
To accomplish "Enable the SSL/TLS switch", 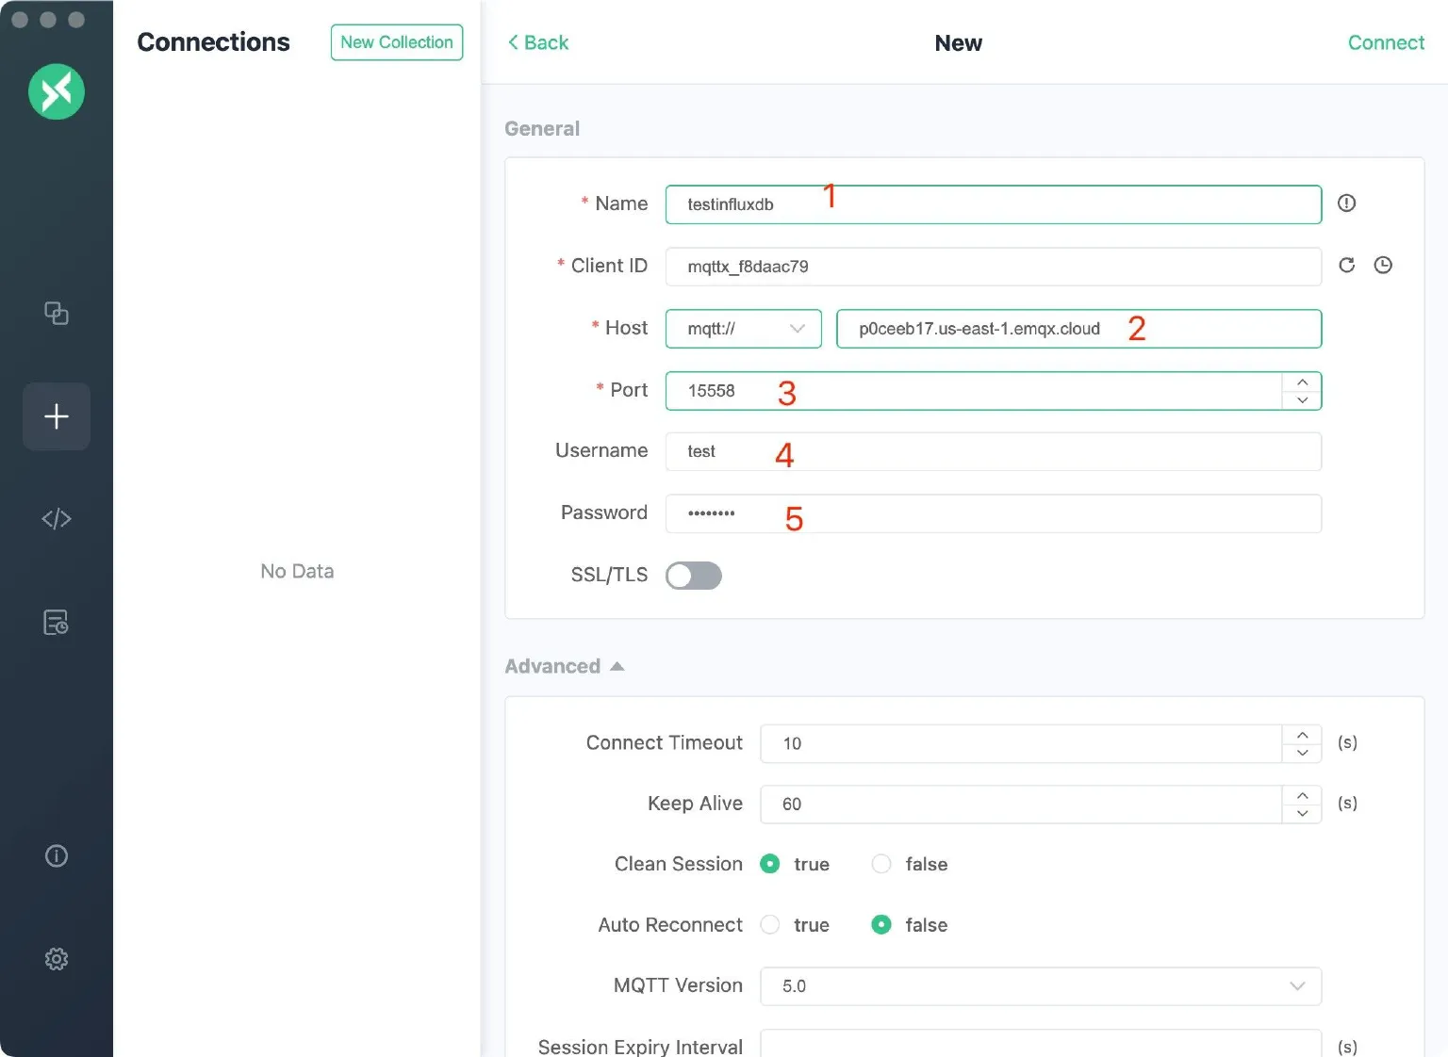I will [x=693, y=576].
